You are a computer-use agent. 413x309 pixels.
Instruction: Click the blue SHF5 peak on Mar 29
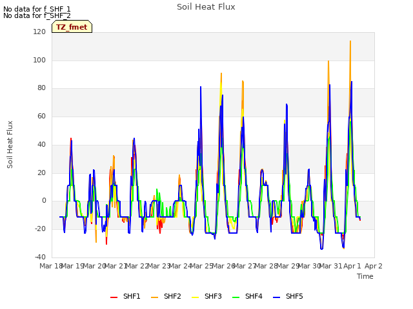tap(287, 104)
